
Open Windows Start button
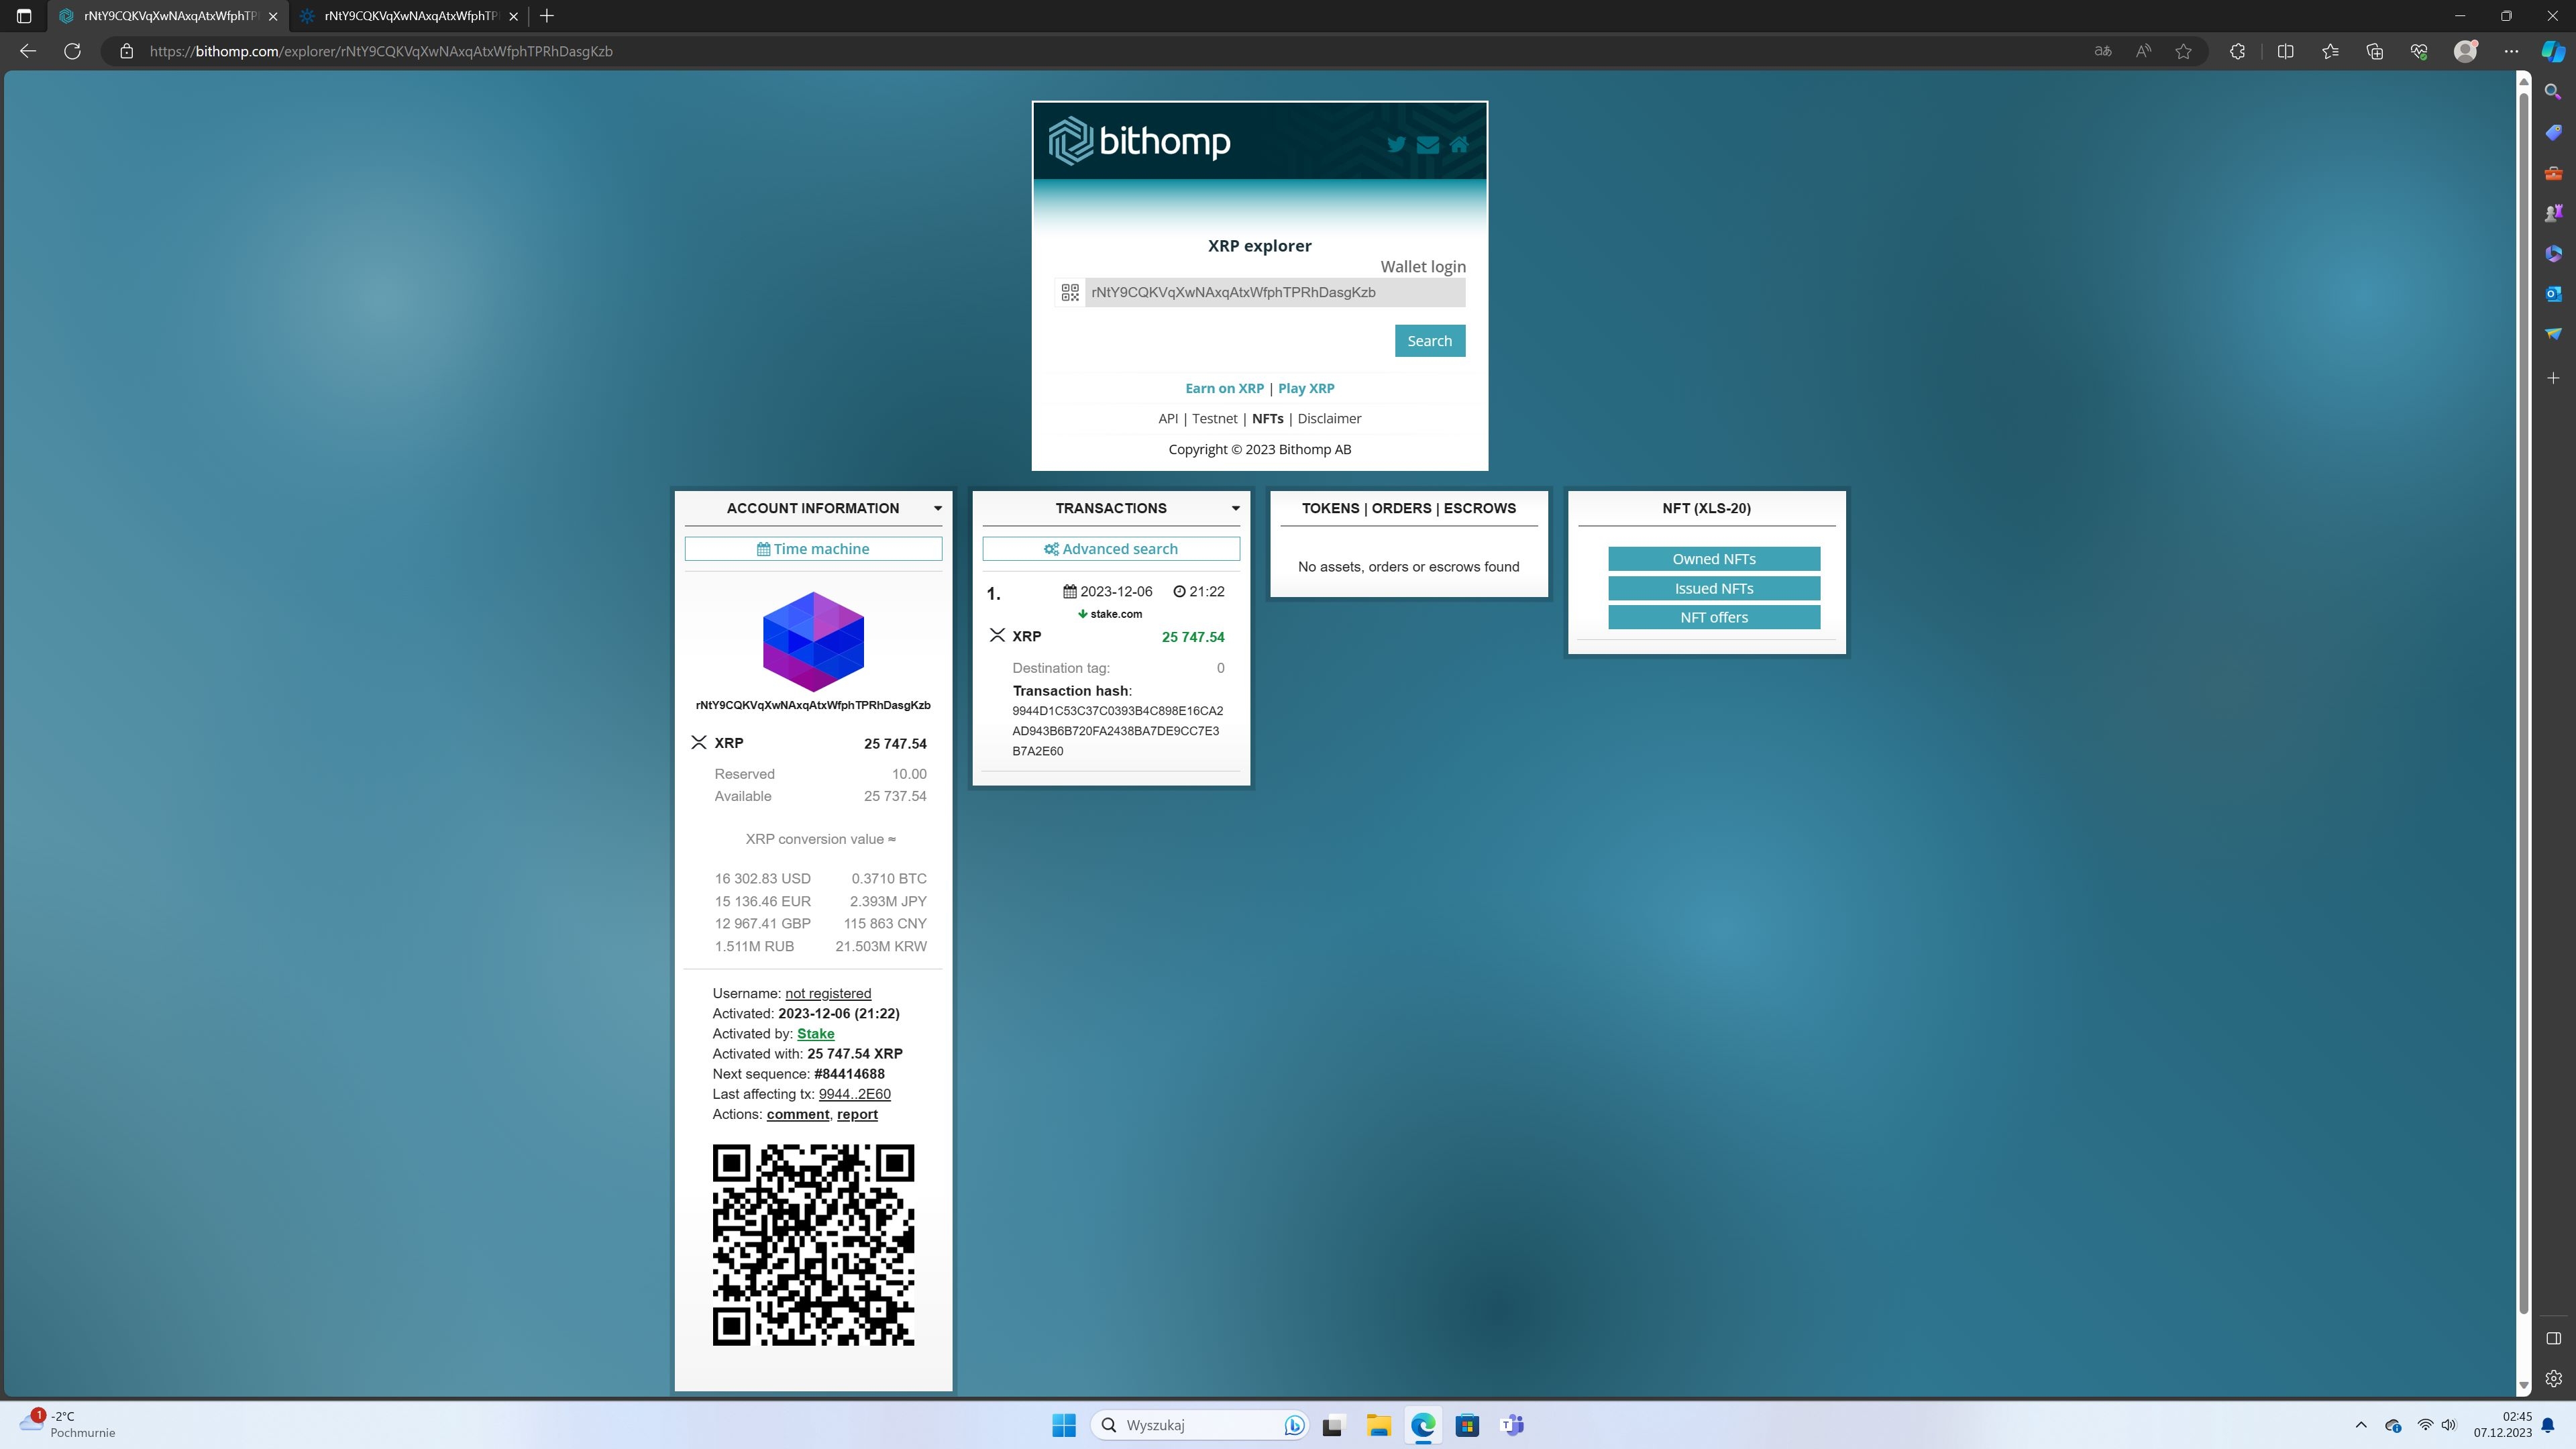pos(1064,1425)
